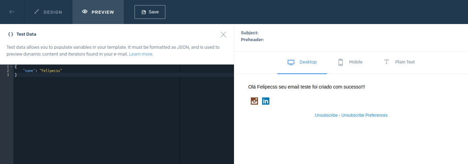
Task: Switch to the Mobile preview
Action: [350, 62]
